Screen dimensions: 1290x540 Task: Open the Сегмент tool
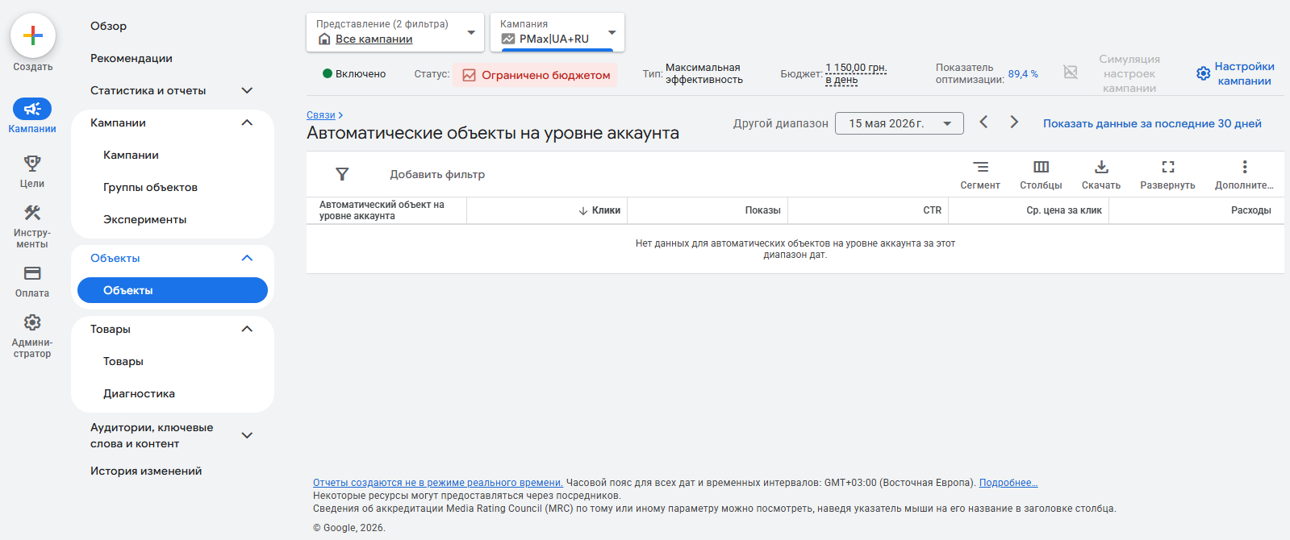click(980, 174)
